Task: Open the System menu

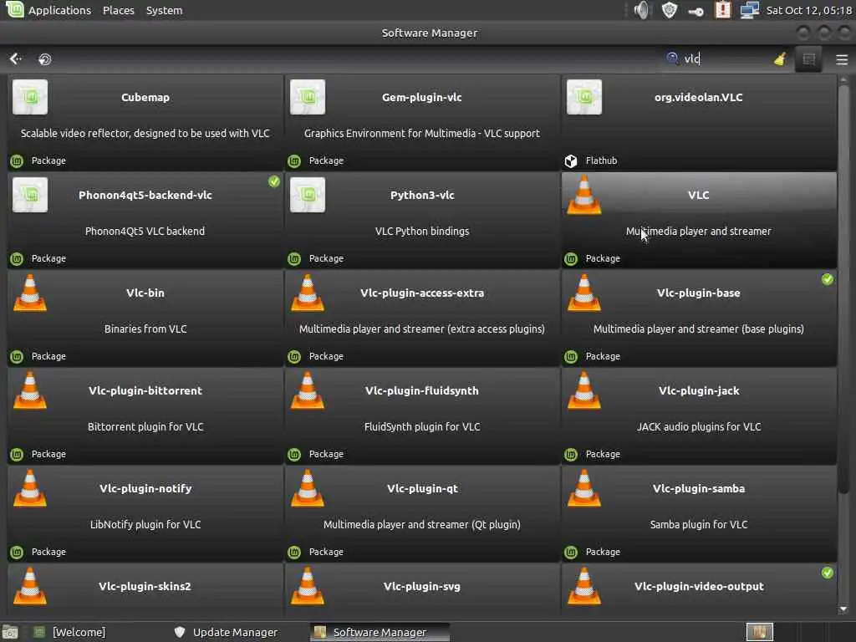Action: point(165,10)
